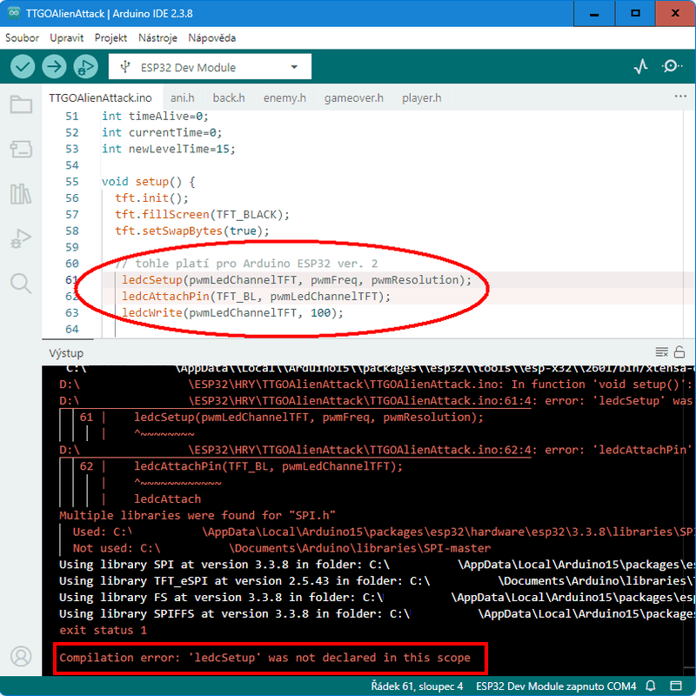Image resolution: width=696 pixels, height=696 pixels.
Task: Open the Nástroje menu
Action: pyautogui.click(x=157, y=38)
